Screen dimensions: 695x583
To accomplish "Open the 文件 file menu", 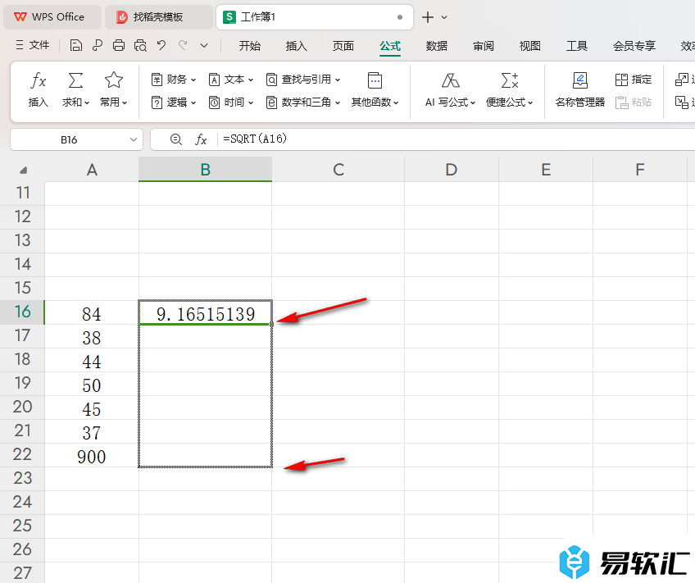I will pos(32,45).
